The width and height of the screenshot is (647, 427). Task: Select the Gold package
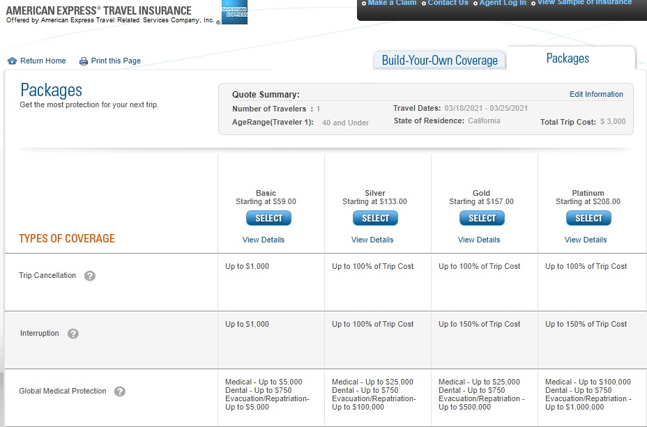pyautogui.click(x=482, y=218)
